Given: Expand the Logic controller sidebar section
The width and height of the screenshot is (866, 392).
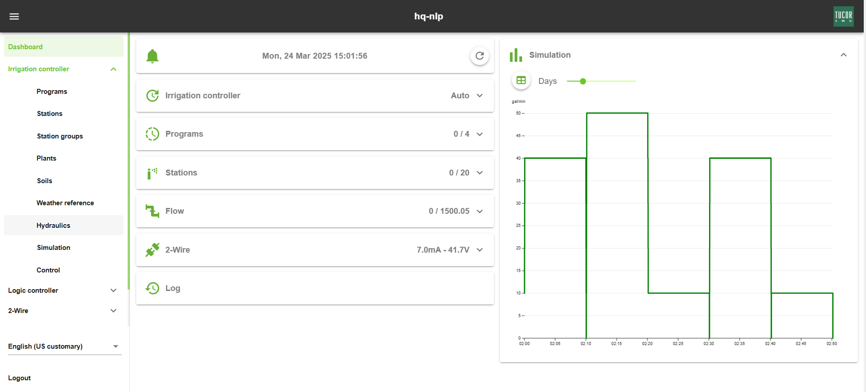Looking at the screenshot, I should 114,291.
